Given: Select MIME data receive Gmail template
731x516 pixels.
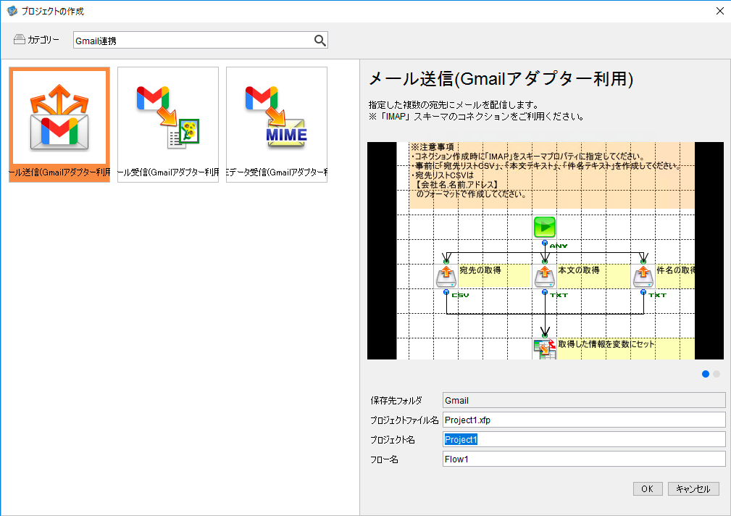Looking at the screenshot, I should 277,125.
